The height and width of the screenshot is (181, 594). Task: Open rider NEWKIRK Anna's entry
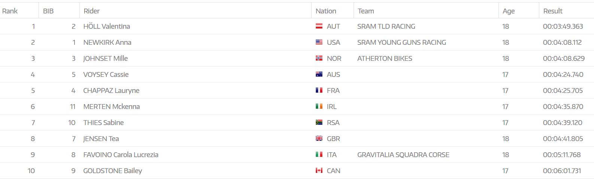[x=107, y=43]
